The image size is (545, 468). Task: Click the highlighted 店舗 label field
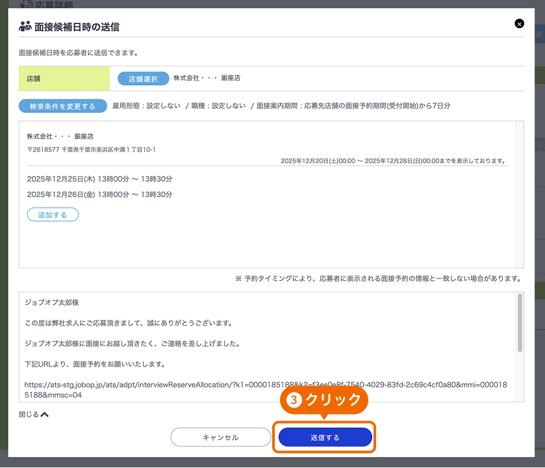pos(64,78)
